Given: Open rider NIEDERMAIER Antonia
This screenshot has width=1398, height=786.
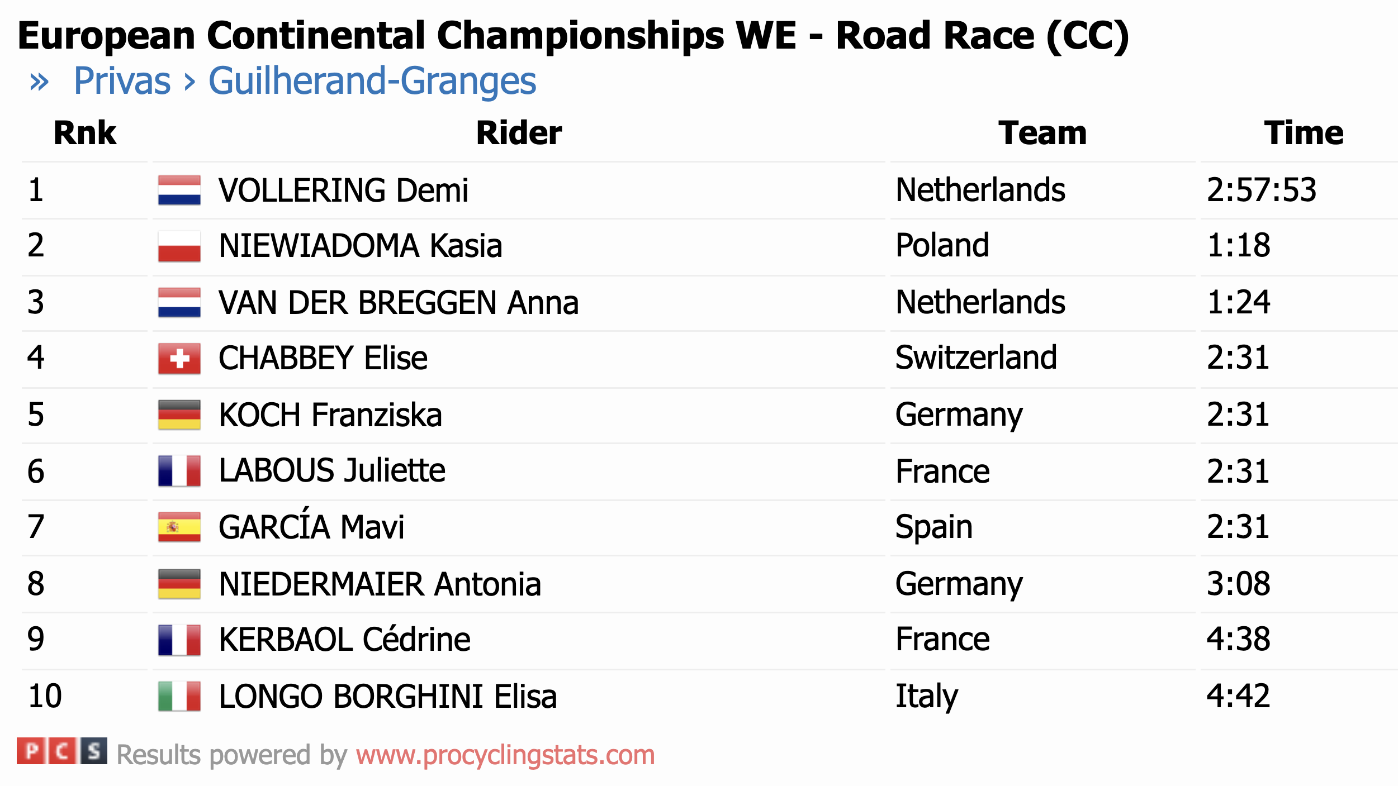Looking at the screenshot, I should point(380,584).
